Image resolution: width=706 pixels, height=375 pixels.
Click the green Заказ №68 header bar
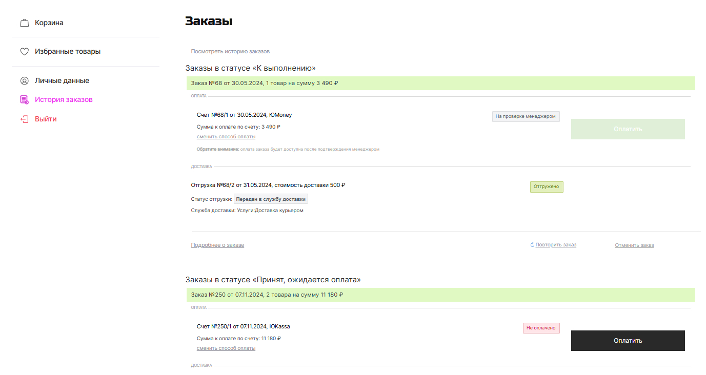(440, 84)
